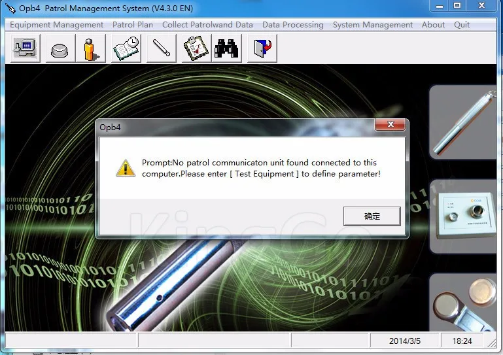Close the Opb4 prompt dialog
The image size is (503, 355).
tap(390, 124)
